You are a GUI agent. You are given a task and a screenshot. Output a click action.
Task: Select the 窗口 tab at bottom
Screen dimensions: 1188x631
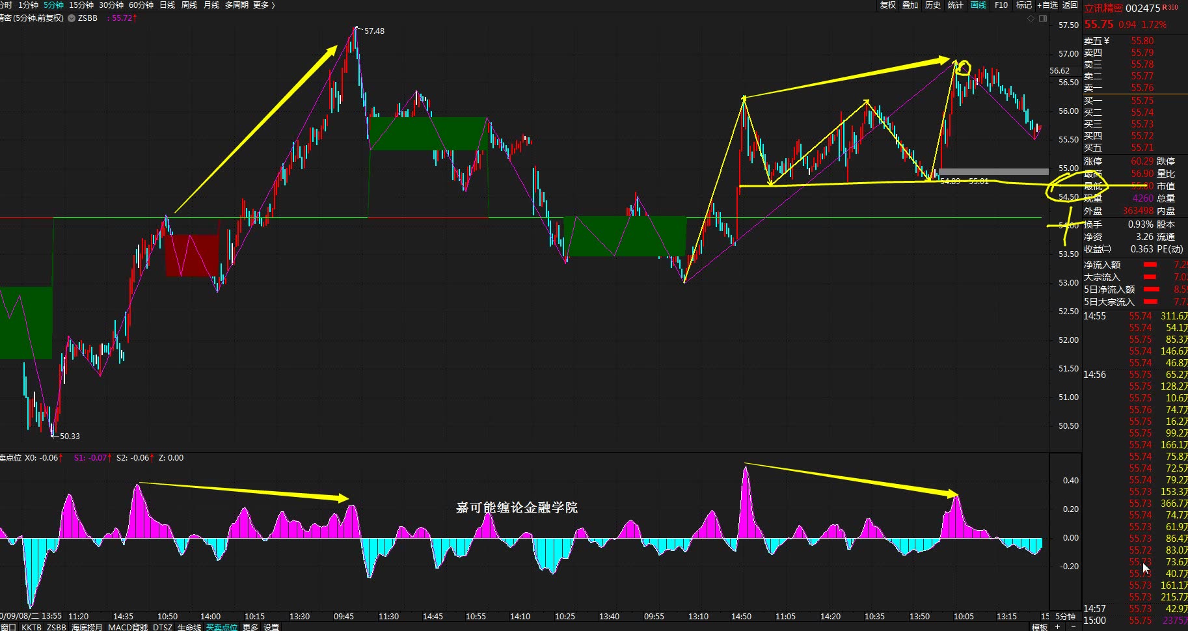(7, 626)
